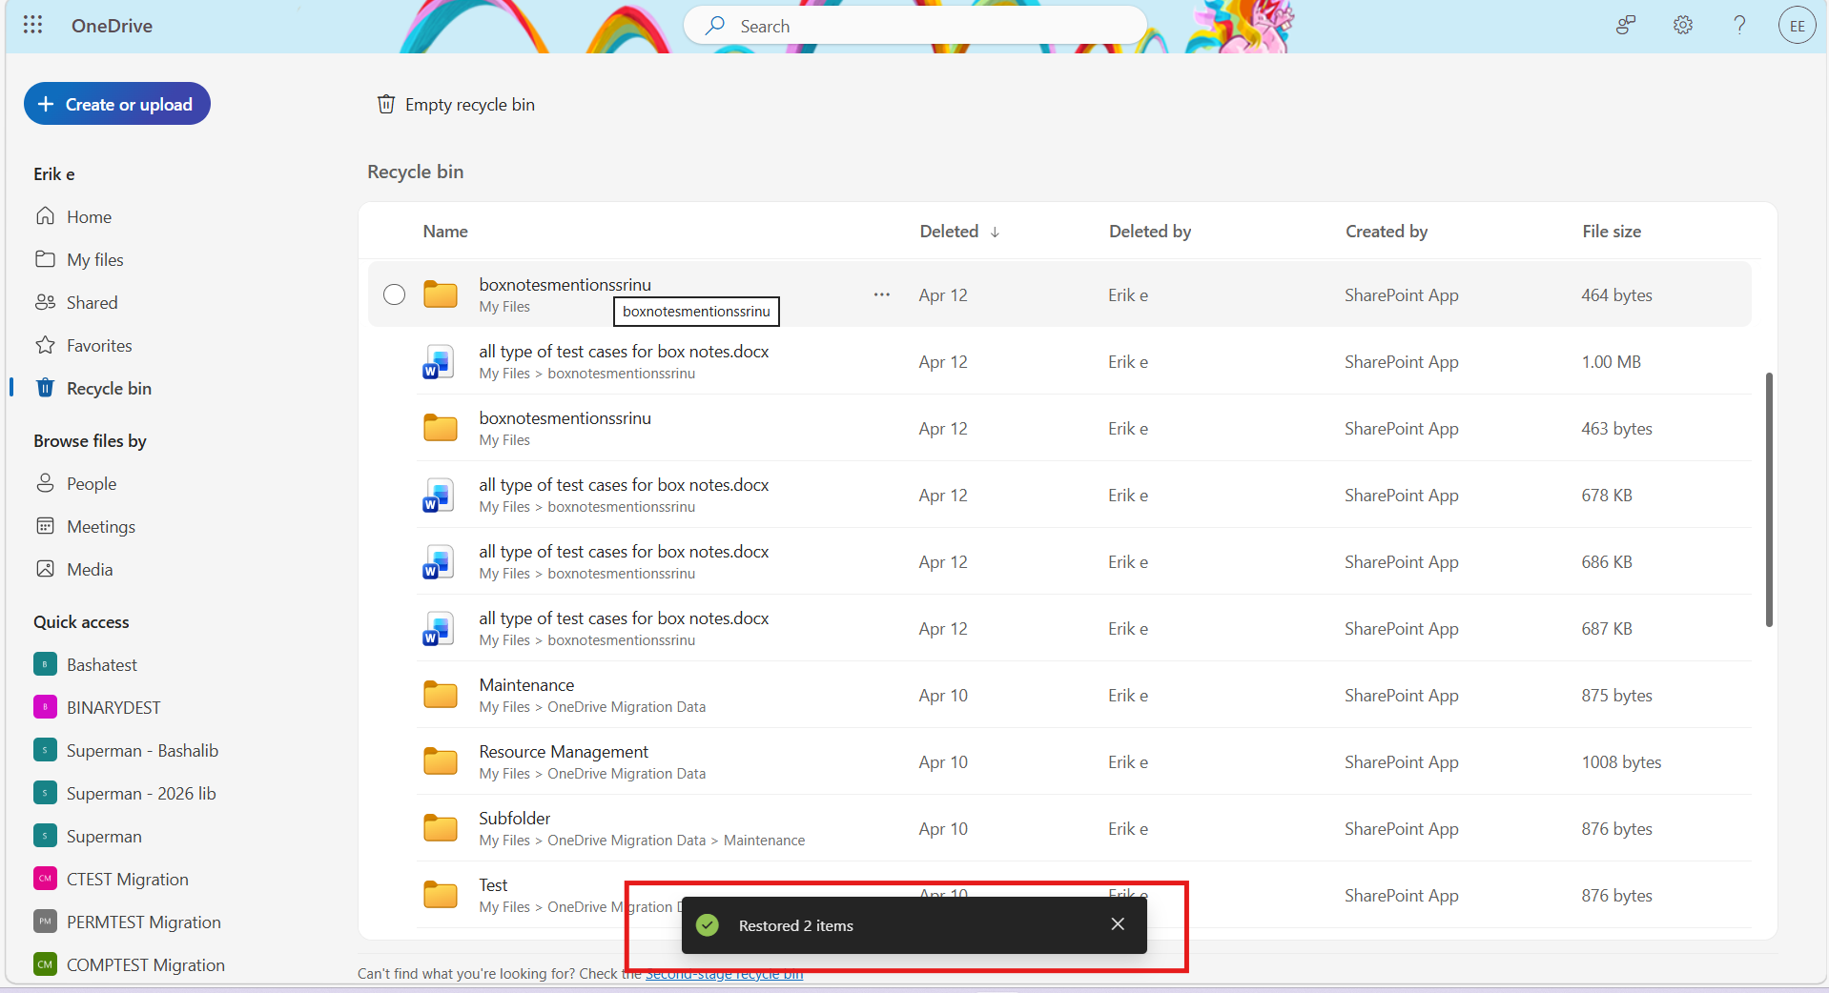
Task: Open Superman quick access item
Action: click(x=104, y=836)
